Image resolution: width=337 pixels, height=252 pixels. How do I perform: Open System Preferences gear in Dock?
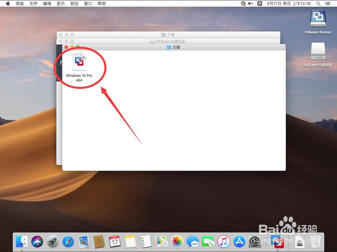(255, 242)
